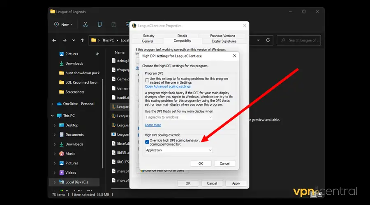Open the Screenshots folder in sidebar
This screenshot has width=370, height=205.
[x=72, y=92]
